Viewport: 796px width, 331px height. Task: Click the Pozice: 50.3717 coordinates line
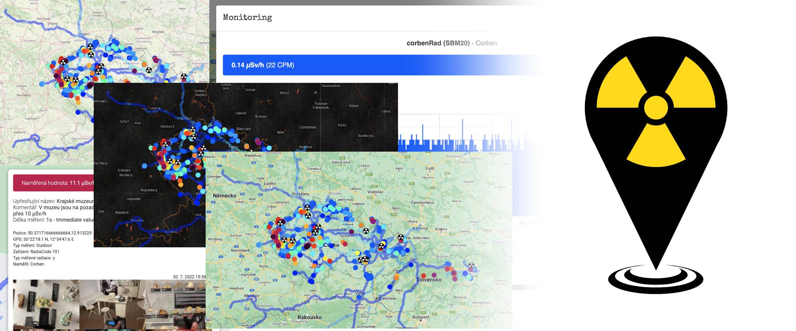pos(52,233)
